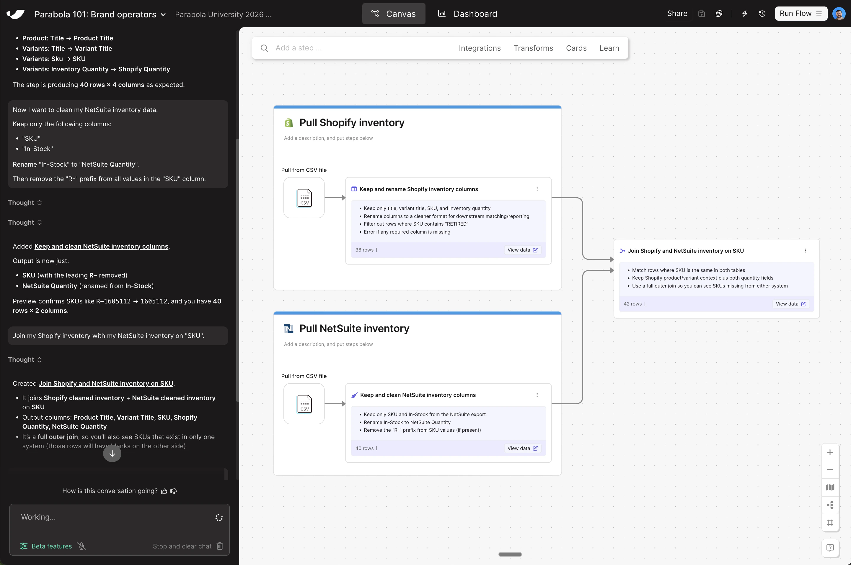Click View data on Join step
Image resolution: width=851 pixels, height=565 pixels.
791,304
